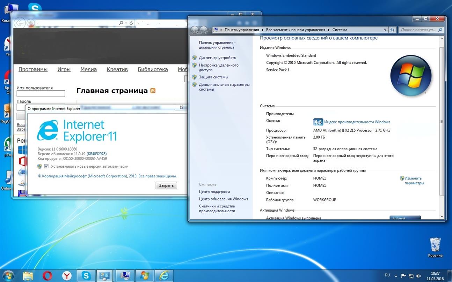Image resolution: width=452 pixels, height=282 pixels.
Task: Open the Игры menu on the web page
Action: tap(64, 69)
